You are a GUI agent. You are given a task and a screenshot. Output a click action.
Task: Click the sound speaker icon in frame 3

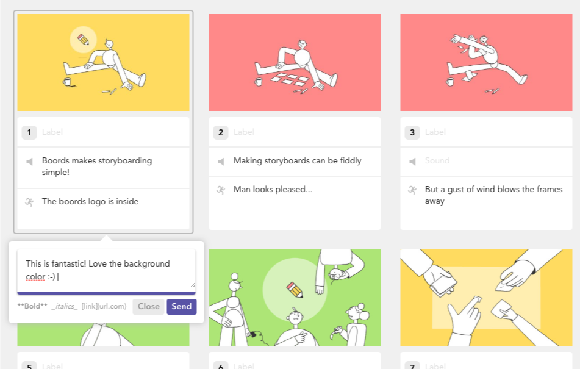pos(412,162)
